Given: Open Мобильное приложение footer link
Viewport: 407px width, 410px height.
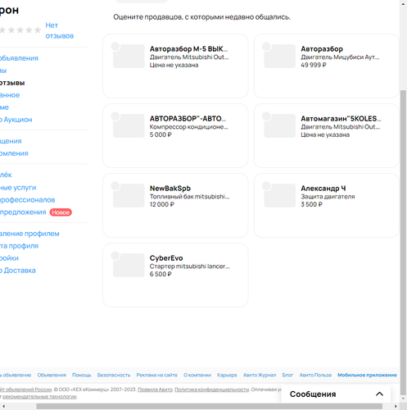Looking at the screenshot, I should tap(367, 375).
